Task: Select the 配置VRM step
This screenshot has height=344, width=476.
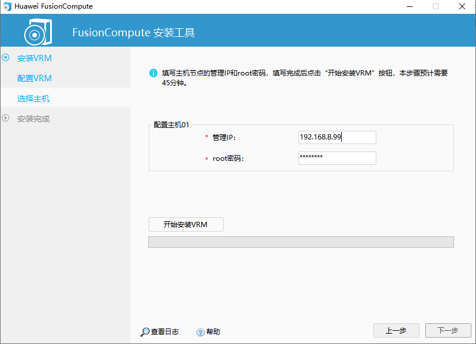Action: pyautogui.click(x=36, y=78)
